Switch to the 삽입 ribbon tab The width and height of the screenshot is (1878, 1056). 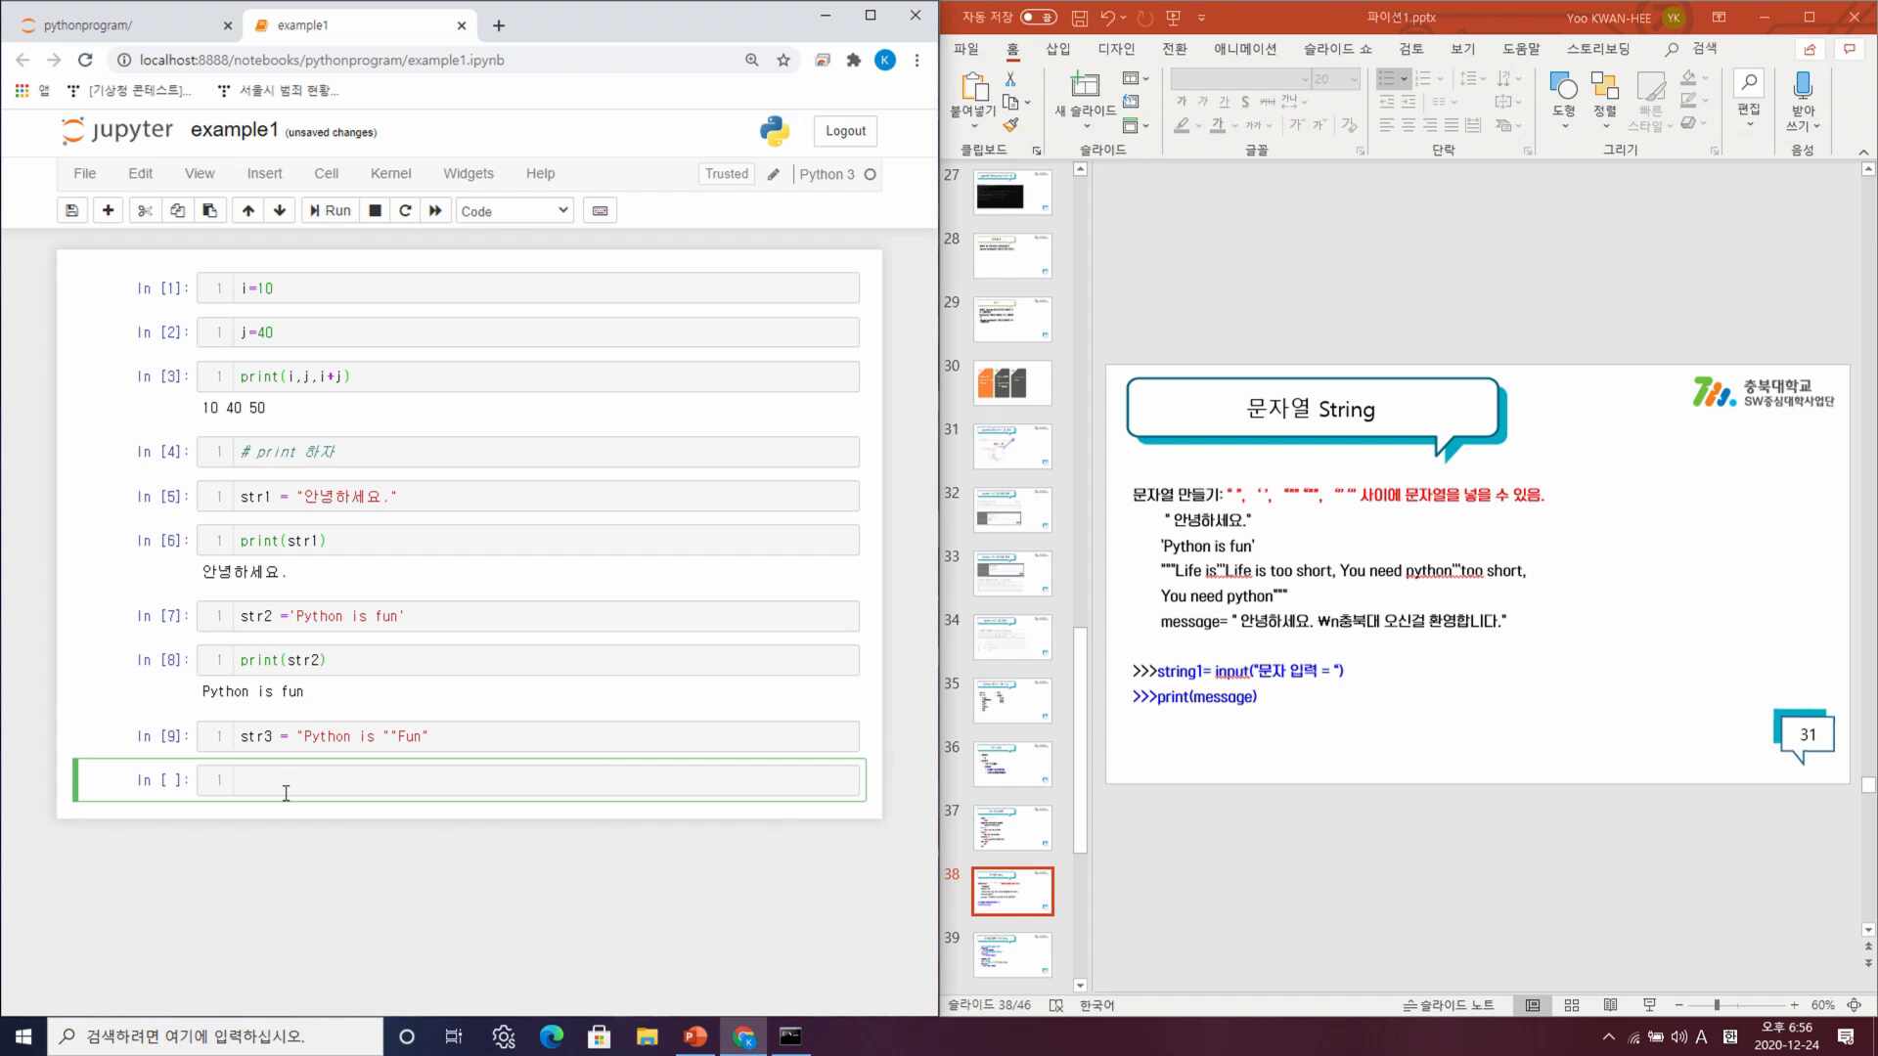pyautogui.click(x=1057, y=49)
